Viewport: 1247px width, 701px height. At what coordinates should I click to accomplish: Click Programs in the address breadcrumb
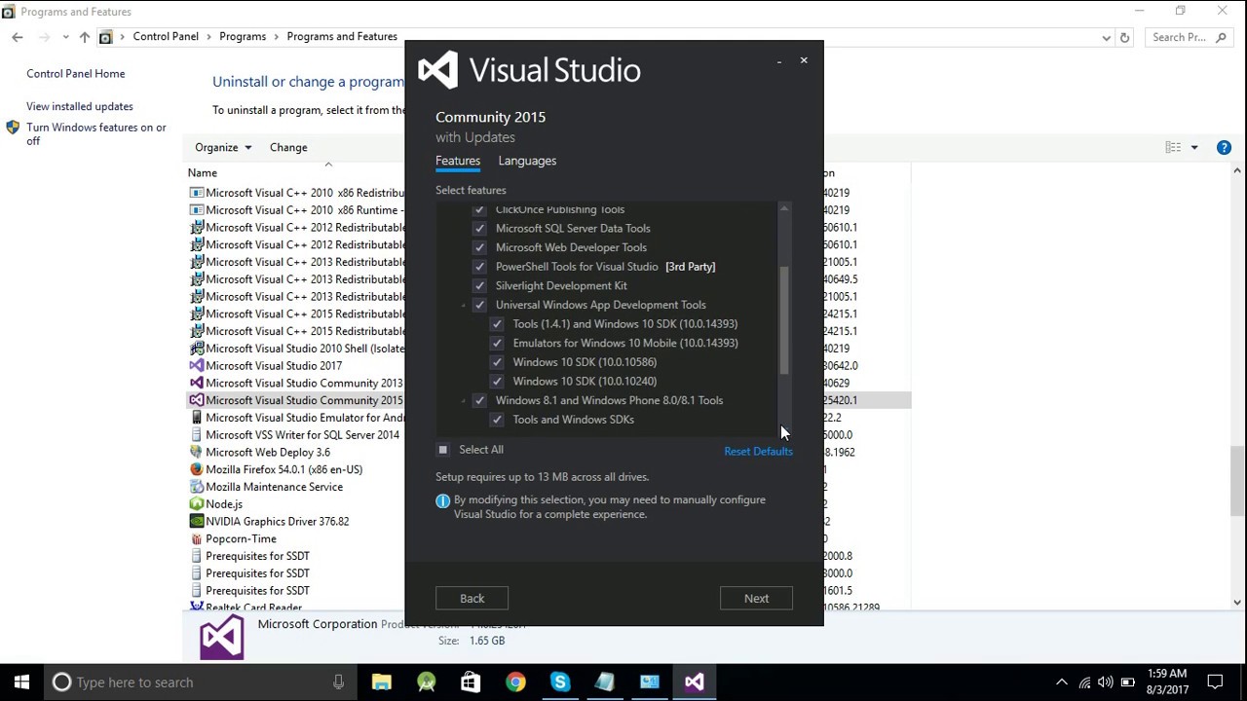click(x=243, y=37)
